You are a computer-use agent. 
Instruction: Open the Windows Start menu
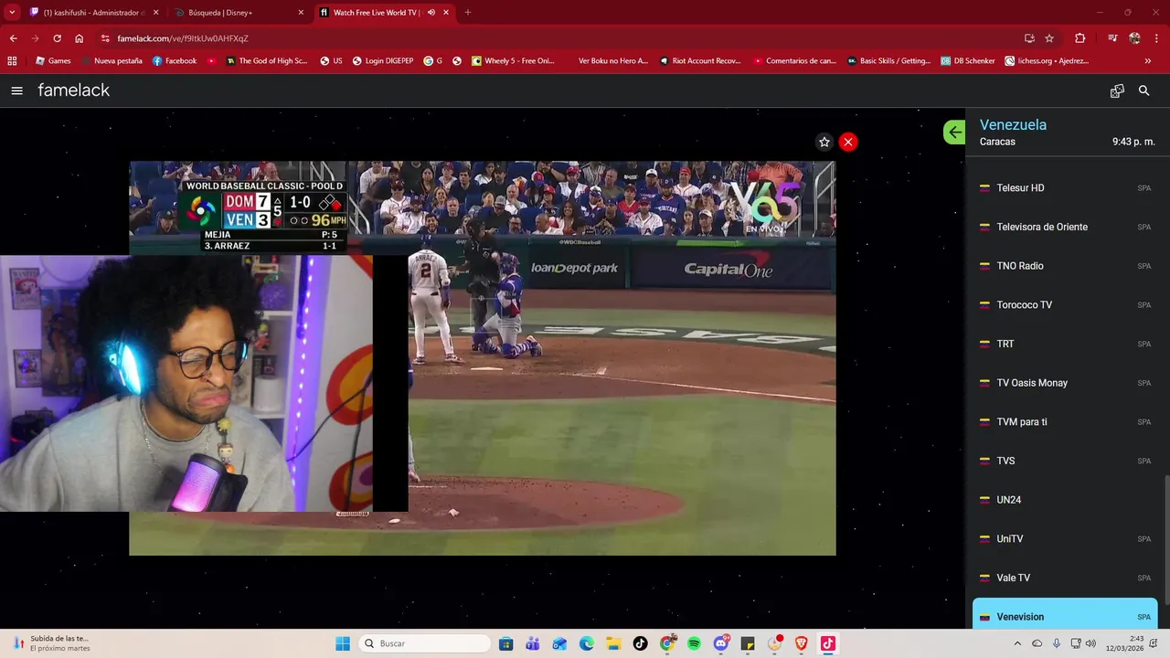pos(343,643)
